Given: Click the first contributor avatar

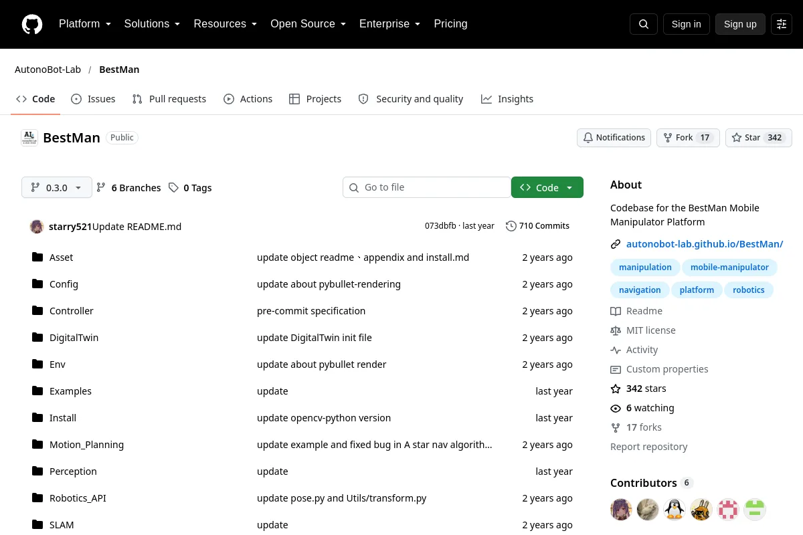Looking at the screenshot, I should pos(621,510).
